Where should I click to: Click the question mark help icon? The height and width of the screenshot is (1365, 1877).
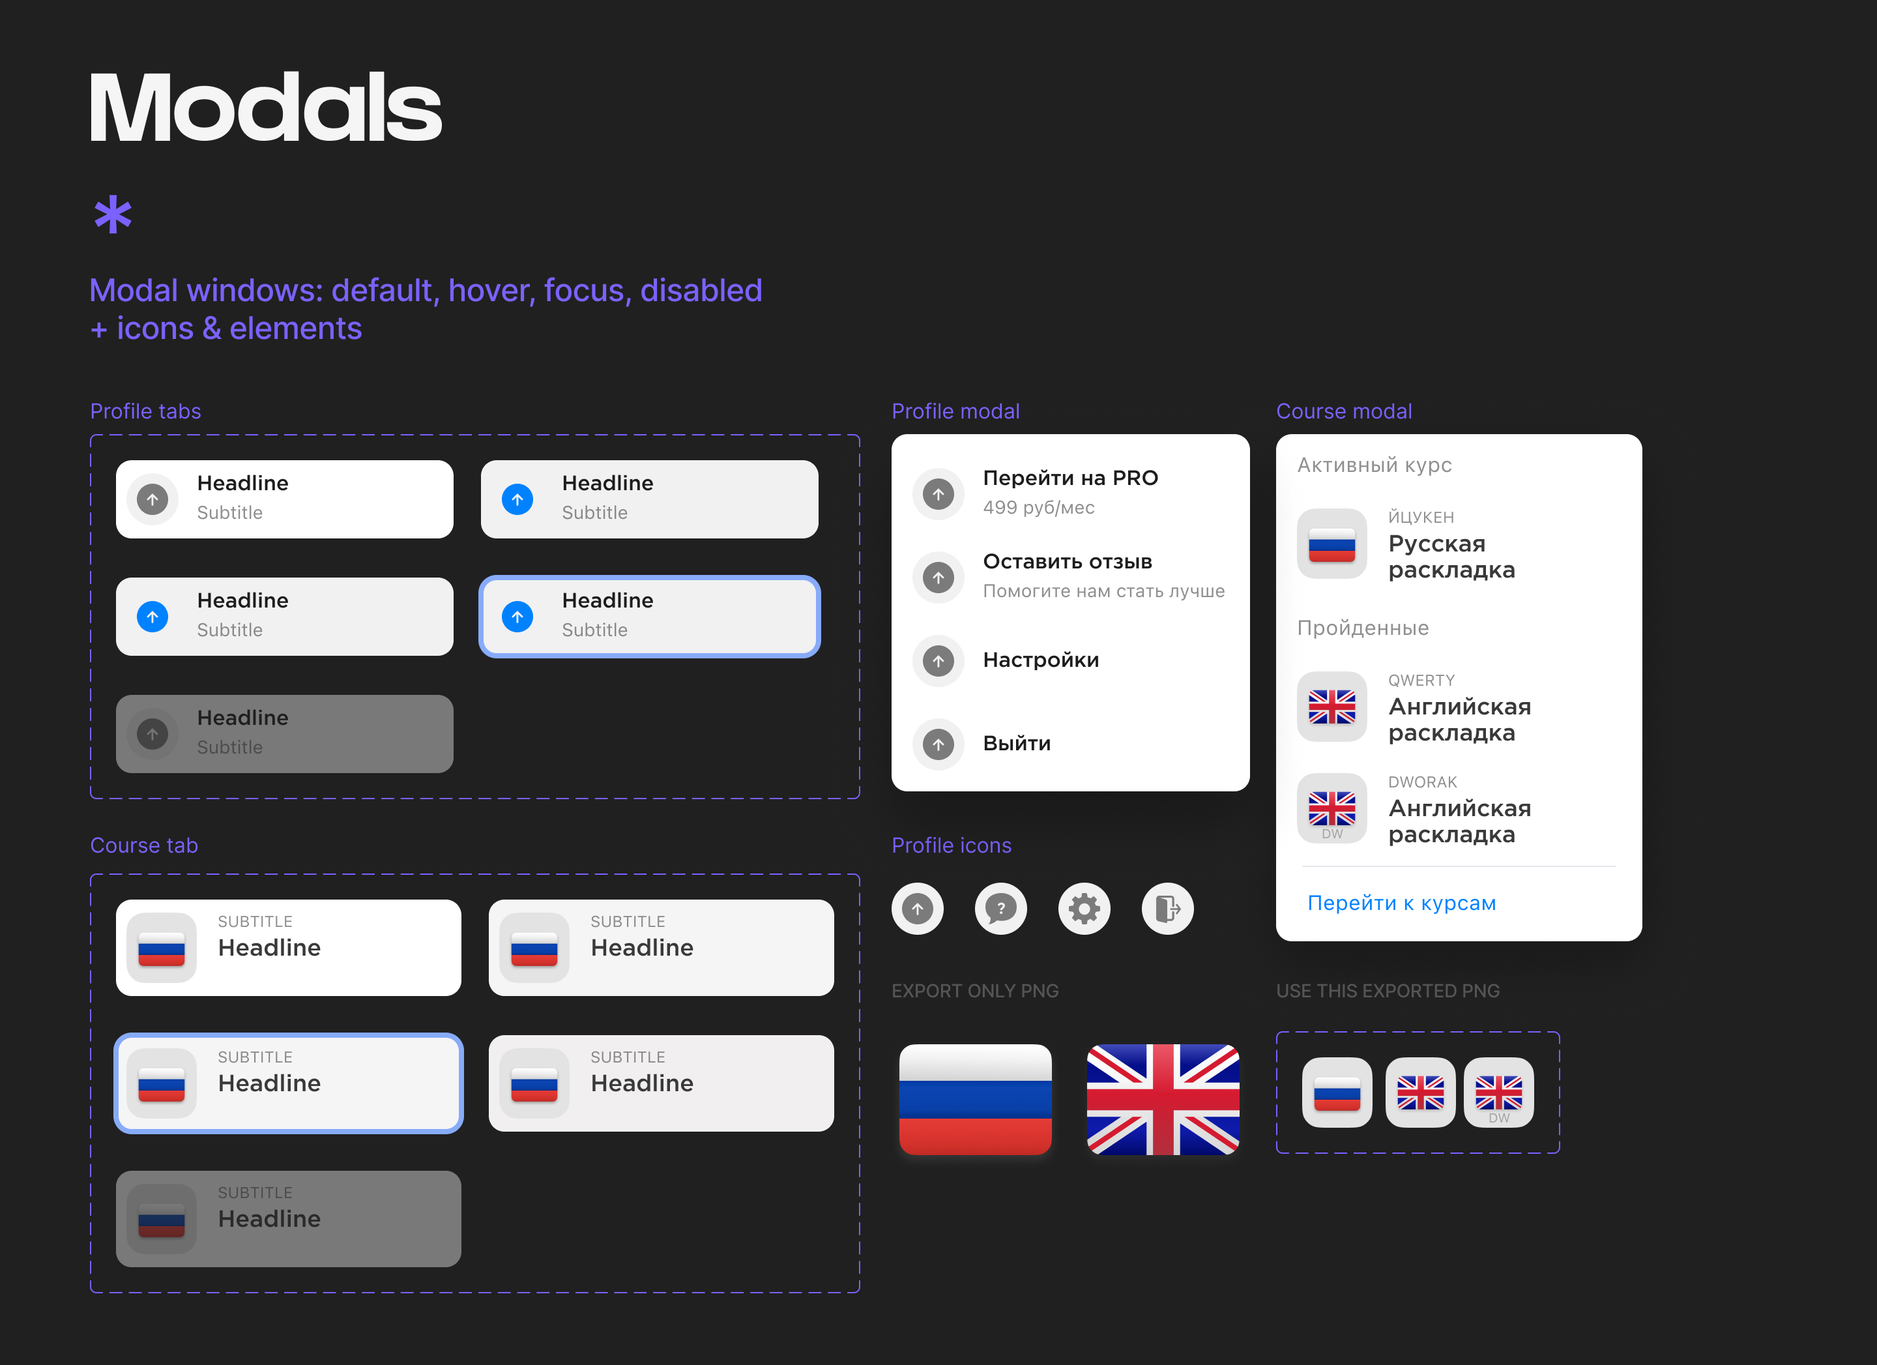coord(1002,908)
